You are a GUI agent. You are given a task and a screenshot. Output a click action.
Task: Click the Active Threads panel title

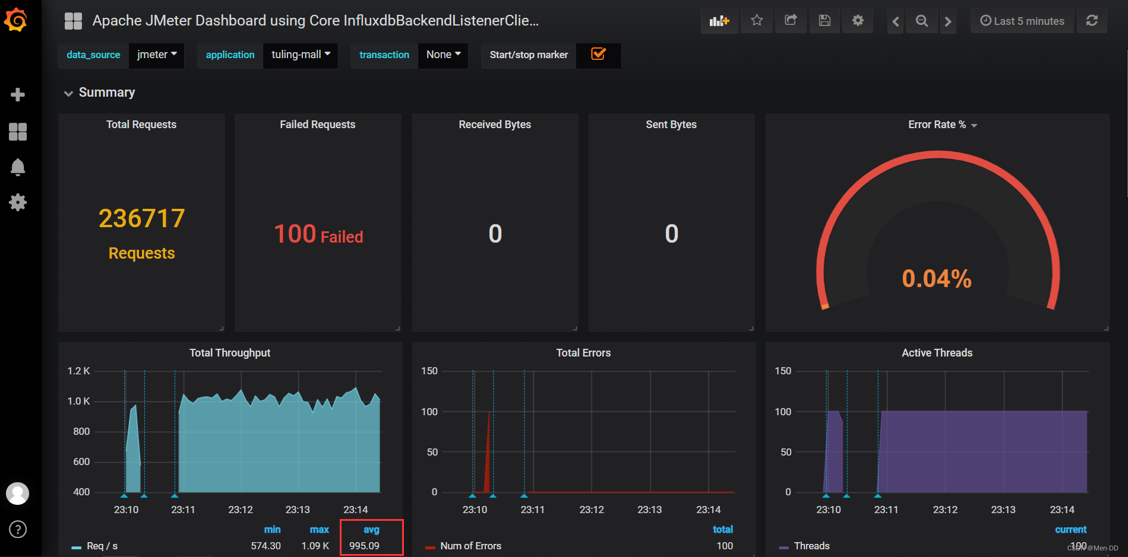pyautogui.click(x=937, y=353)
